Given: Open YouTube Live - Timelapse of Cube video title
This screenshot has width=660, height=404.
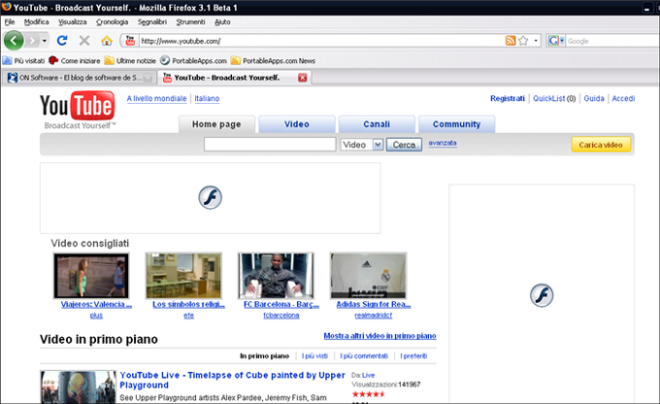Looking at the screenshot, I should (x=232, y=380).
